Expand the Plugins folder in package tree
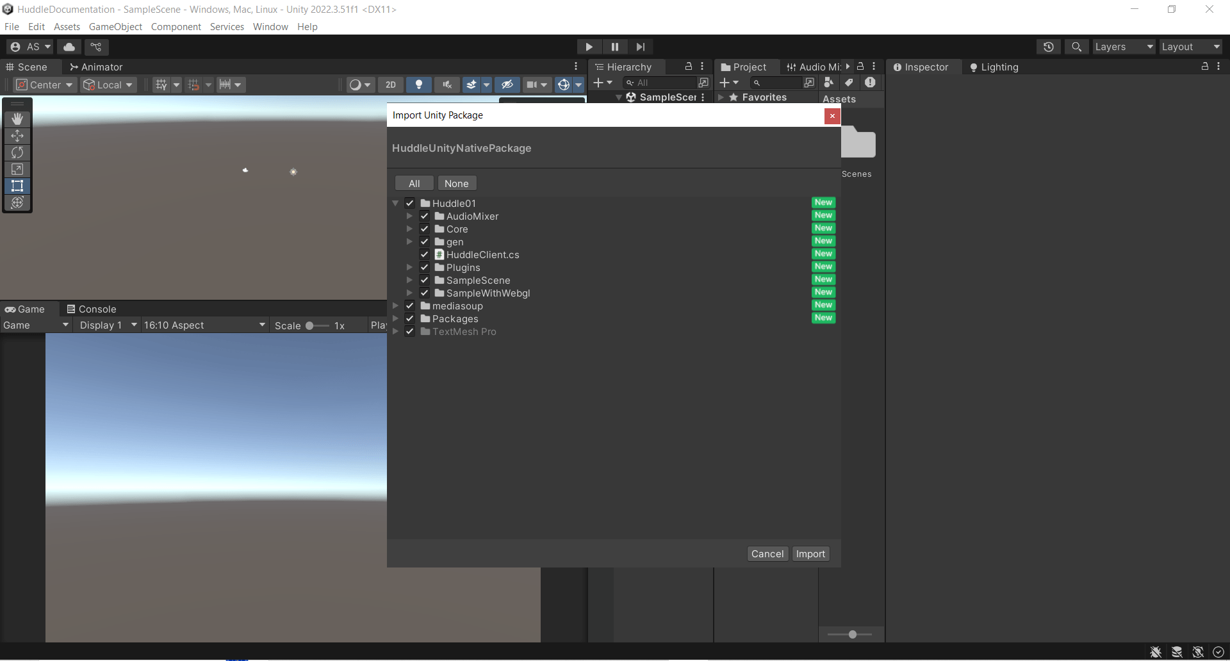This screenshot has width=1230, height=661. pos(409,268)
